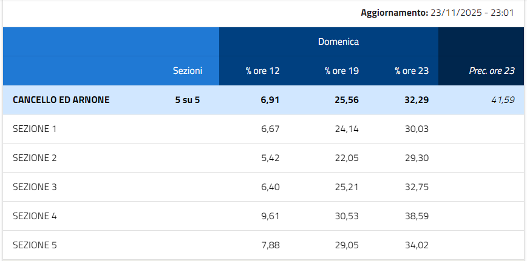Click Sezione 4's 38,59 value

(x=416, y=216)
